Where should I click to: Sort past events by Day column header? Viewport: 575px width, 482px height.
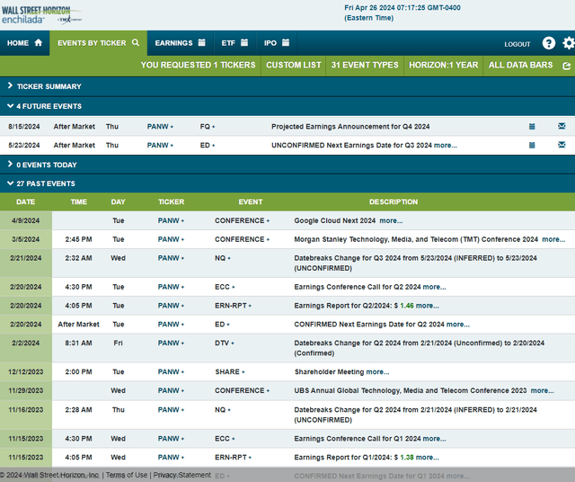[x=118, y=202]
